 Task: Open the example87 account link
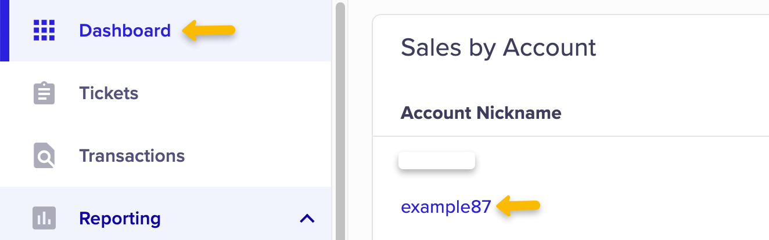click(x=445, y=206)
